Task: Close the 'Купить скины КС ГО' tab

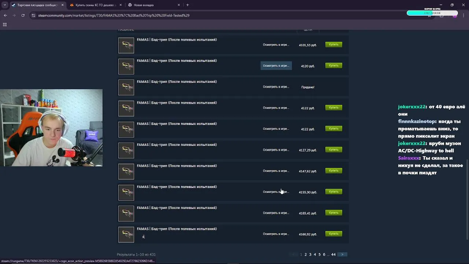Action: coord(121,5)
